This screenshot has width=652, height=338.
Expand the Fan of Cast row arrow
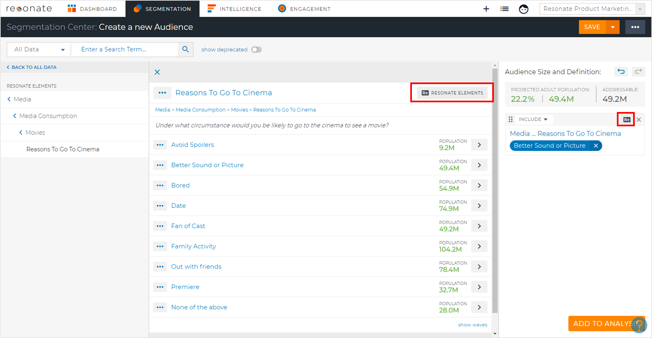(479, 226)
